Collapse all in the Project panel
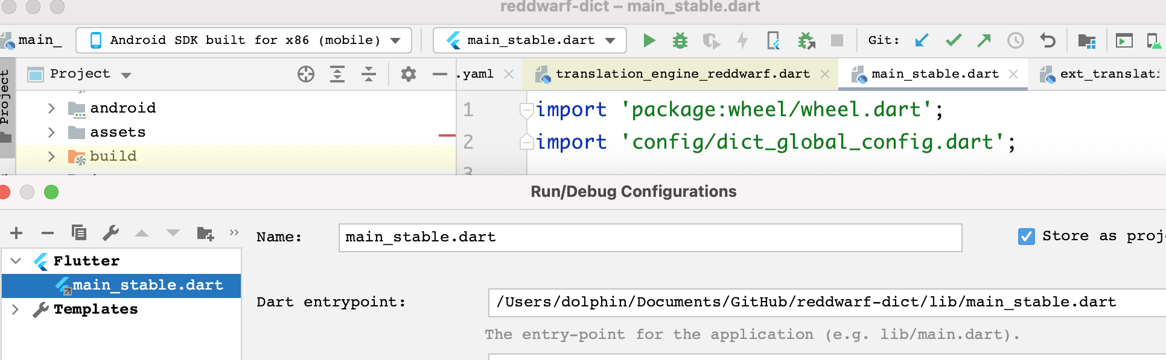The width and height of the screenshot is (1166, 360). (369, 74)
